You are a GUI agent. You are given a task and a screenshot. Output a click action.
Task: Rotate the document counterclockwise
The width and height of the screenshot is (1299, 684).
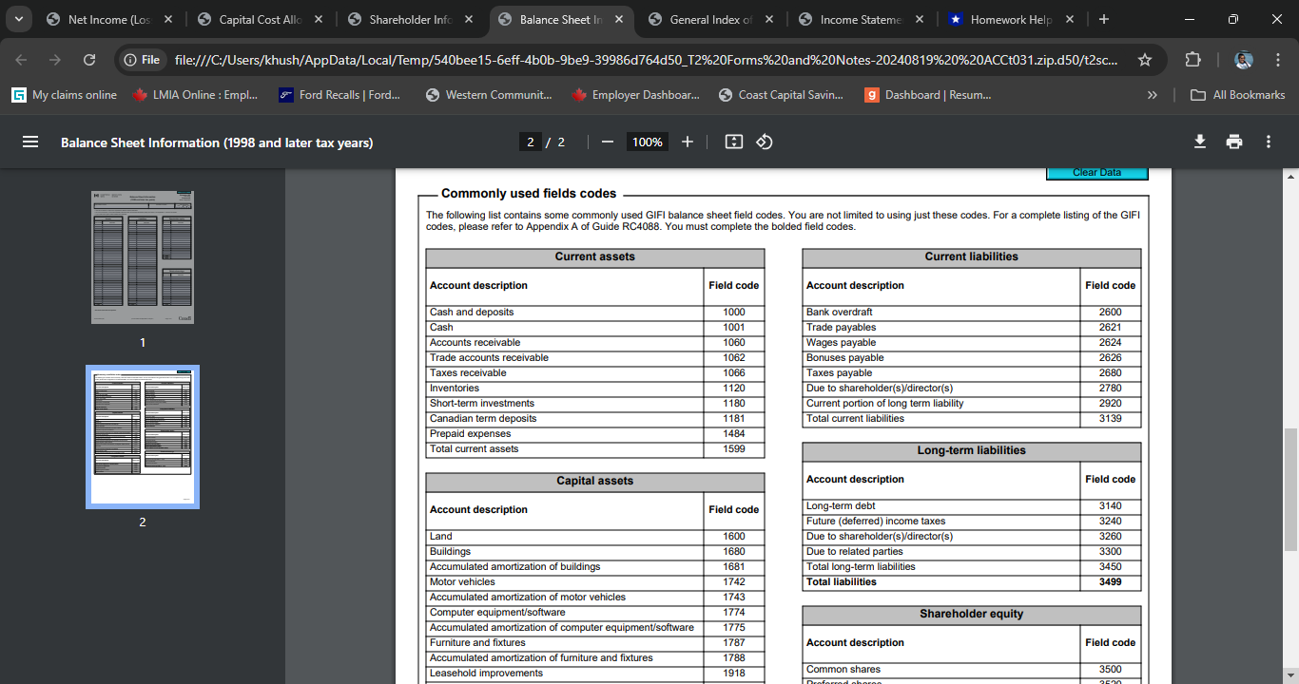tap(764, 142)
